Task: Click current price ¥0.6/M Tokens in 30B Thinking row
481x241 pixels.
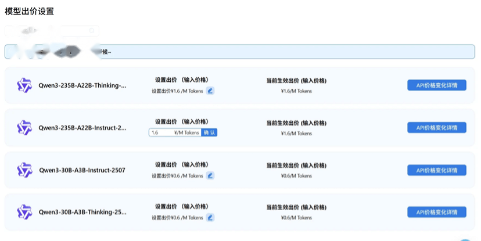Action: click(x=296, y=218)
